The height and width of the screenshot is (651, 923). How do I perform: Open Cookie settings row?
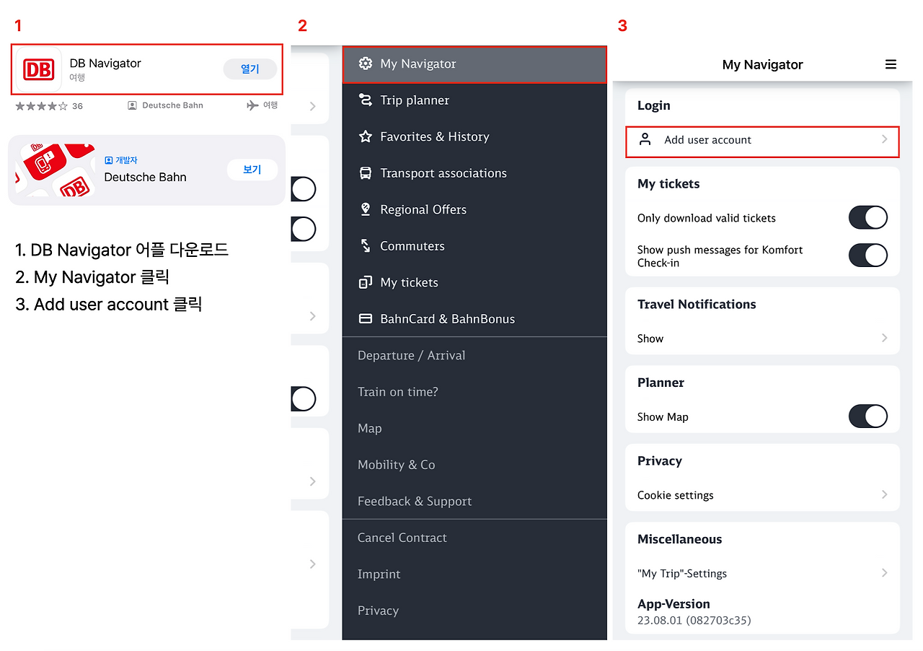point(762,495)
